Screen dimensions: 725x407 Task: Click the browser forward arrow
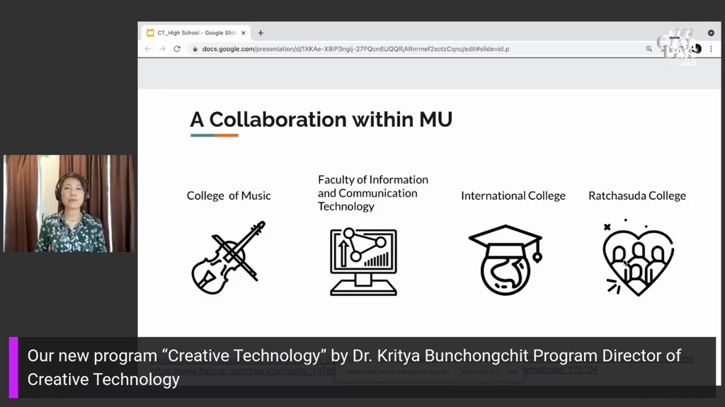tap(162, 49)
